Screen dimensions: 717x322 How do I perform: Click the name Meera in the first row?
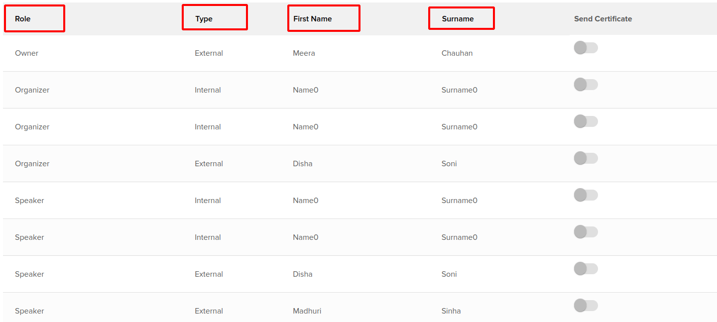pyautogui.click(x=304, y=53)
